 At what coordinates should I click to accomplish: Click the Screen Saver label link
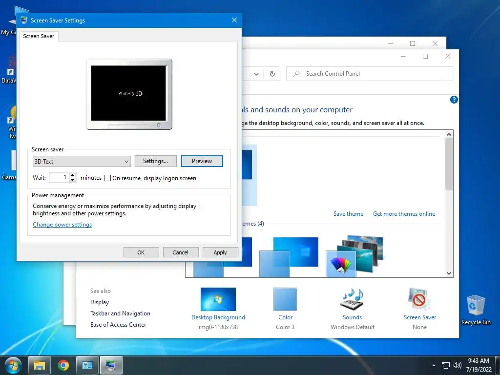(419, 317)
